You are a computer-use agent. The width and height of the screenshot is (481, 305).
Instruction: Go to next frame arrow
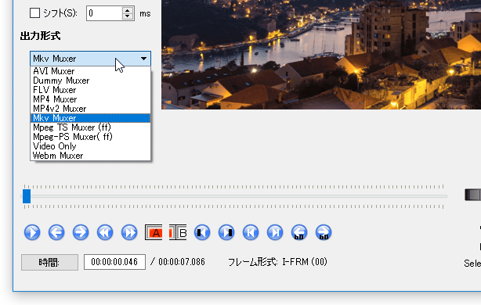click(81, 232)
